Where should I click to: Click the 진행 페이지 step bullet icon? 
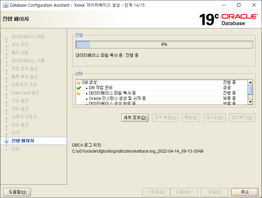coord(7,141)
